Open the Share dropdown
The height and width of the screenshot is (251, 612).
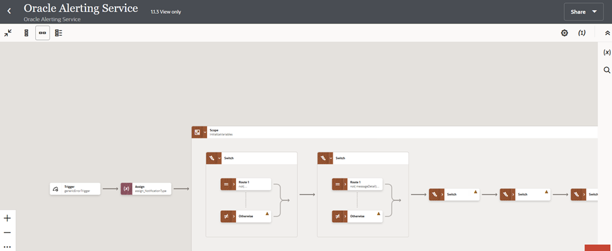(x=584, y=12)
